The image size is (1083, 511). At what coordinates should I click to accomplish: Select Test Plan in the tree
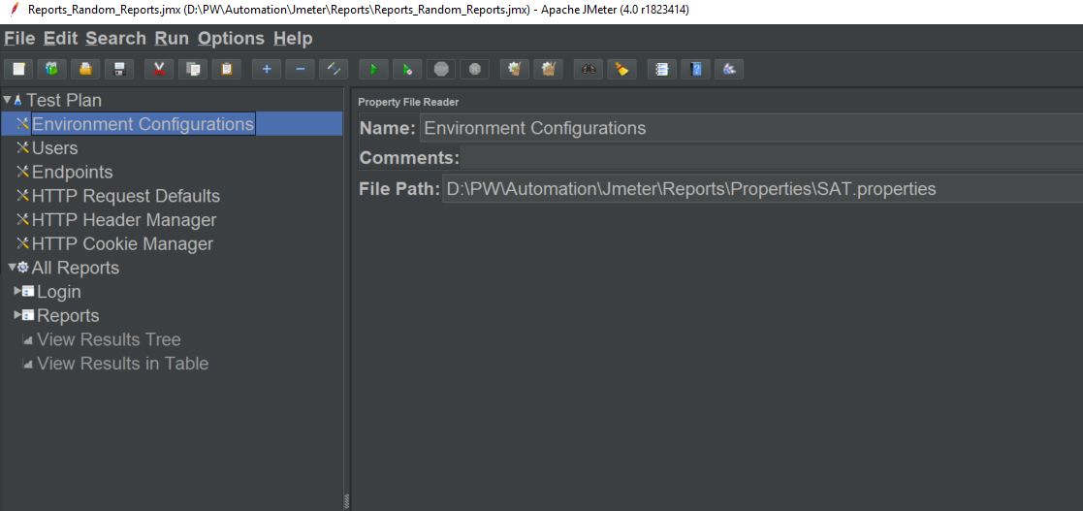tap(64, 100)
